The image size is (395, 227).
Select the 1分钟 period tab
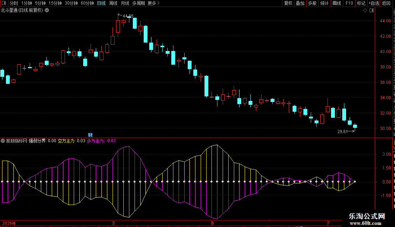27,3
